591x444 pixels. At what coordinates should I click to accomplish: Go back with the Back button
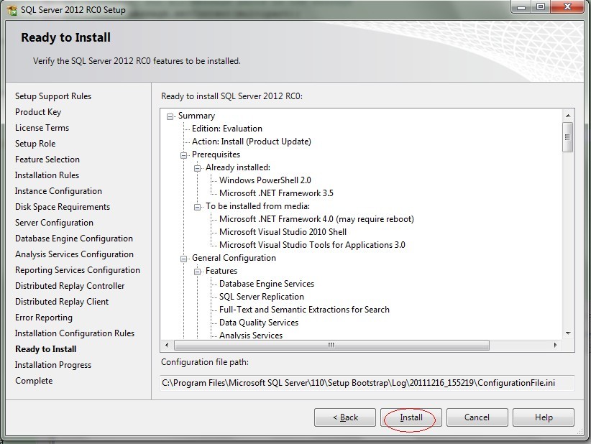tap(345, 417)
